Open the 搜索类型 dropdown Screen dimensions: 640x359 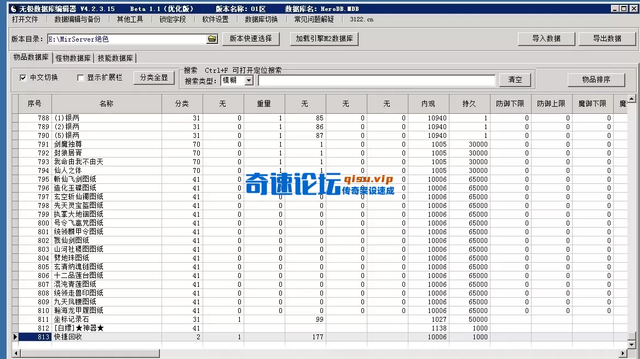[x=249, y=80]
